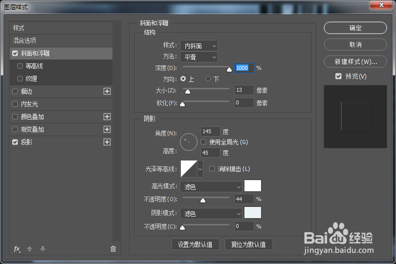396x264 pixels.
Task: Click the 深度 value field showing 1000
Action: (x=244, y=68)
